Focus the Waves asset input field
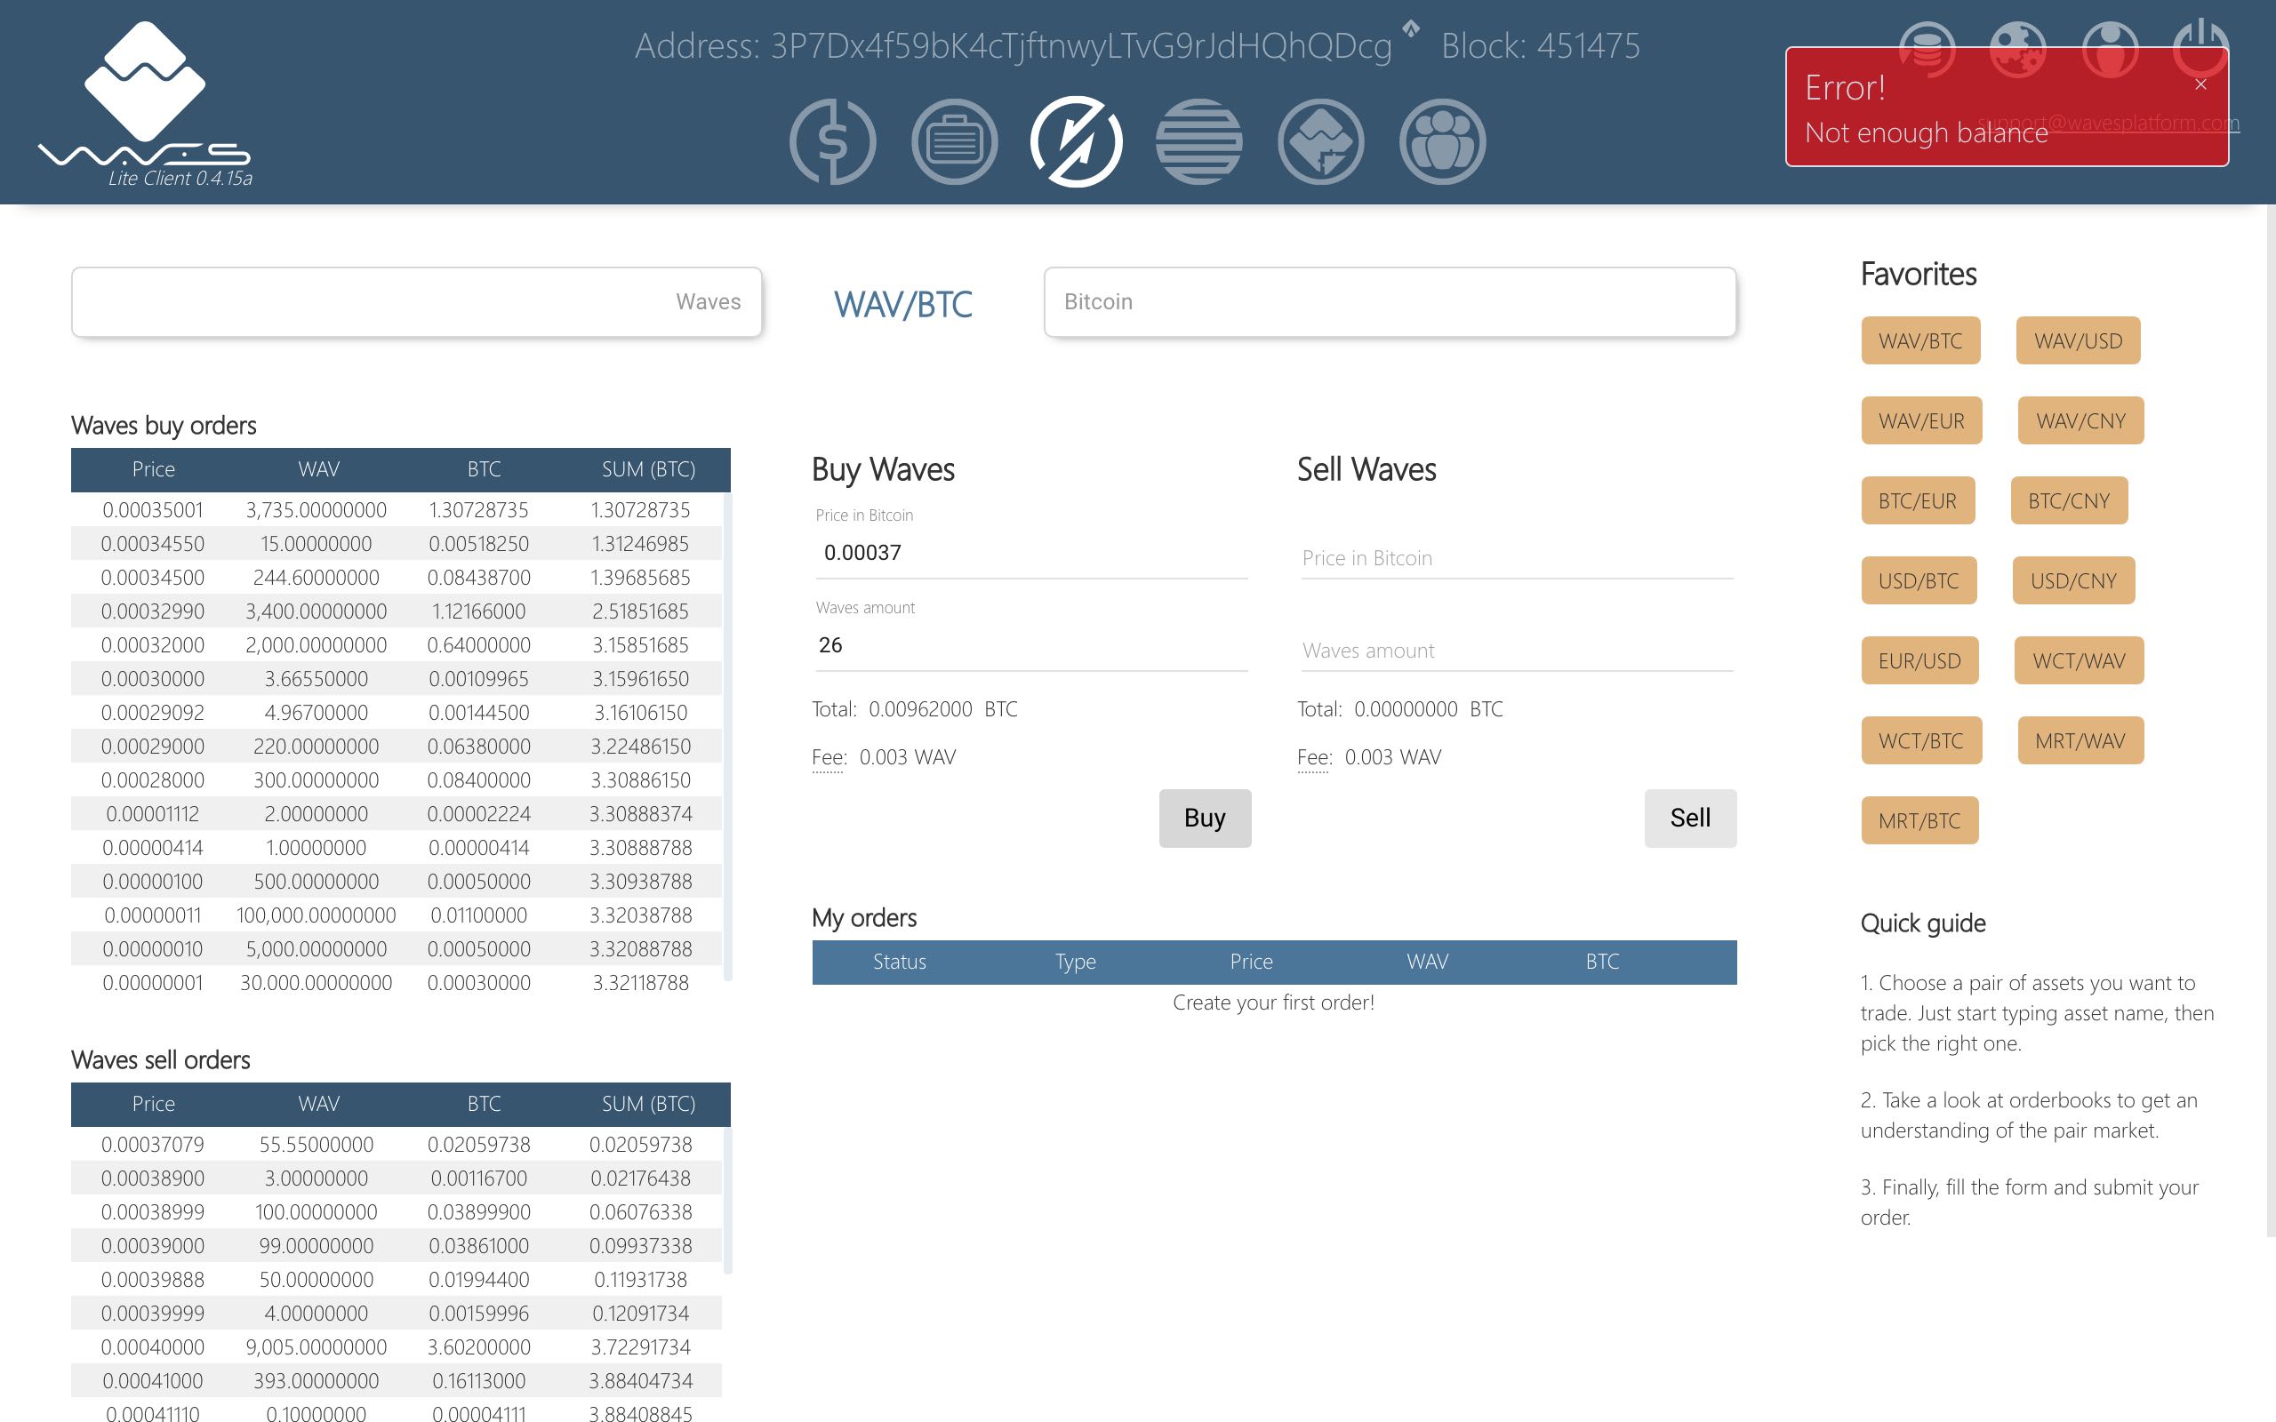Image resolution: width=2276 pixels, height=1422 pixels. coord(417,302)
